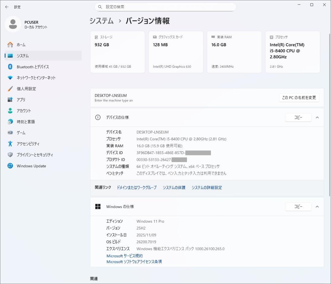Collapse the デバイスの仕様 section
Image resolution: width=331 pixels, height=284 pixels.
click(x=317, y=117)
